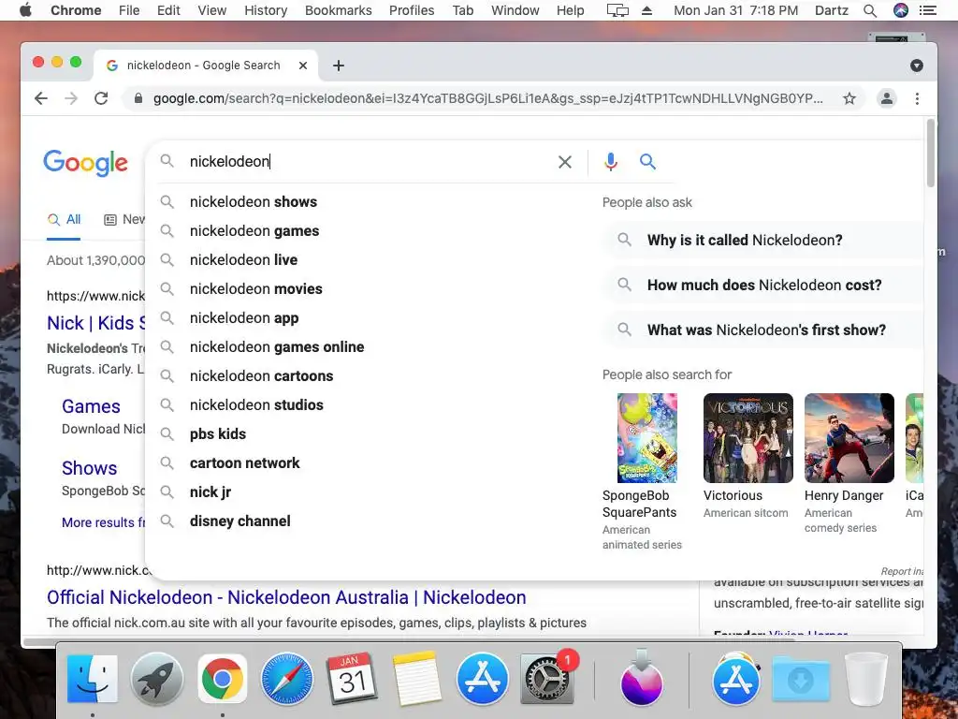Open System Preferences gear in the Dock
This screenshot has height=719, width=958.
tap(546, 679)
